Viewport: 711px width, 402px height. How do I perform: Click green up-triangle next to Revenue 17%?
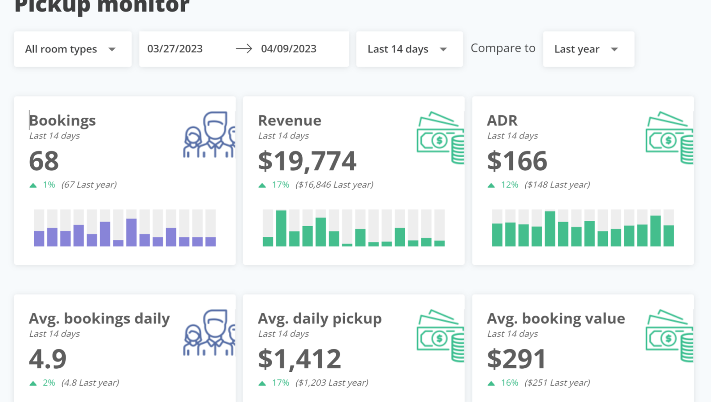click(262, 185)
